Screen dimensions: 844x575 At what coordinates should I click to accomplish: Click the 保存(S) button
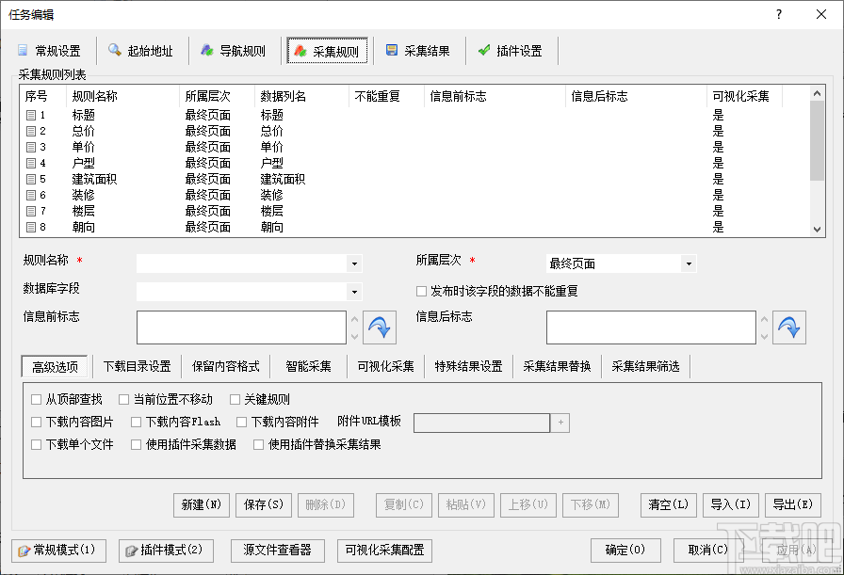tap(263, 505)
